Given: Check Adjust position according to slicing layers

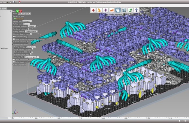Looking at the screenshot, I should [x=13, y=39].
